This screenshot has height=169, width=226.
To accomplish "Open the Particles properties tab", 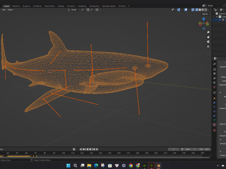I will [215, 107].
